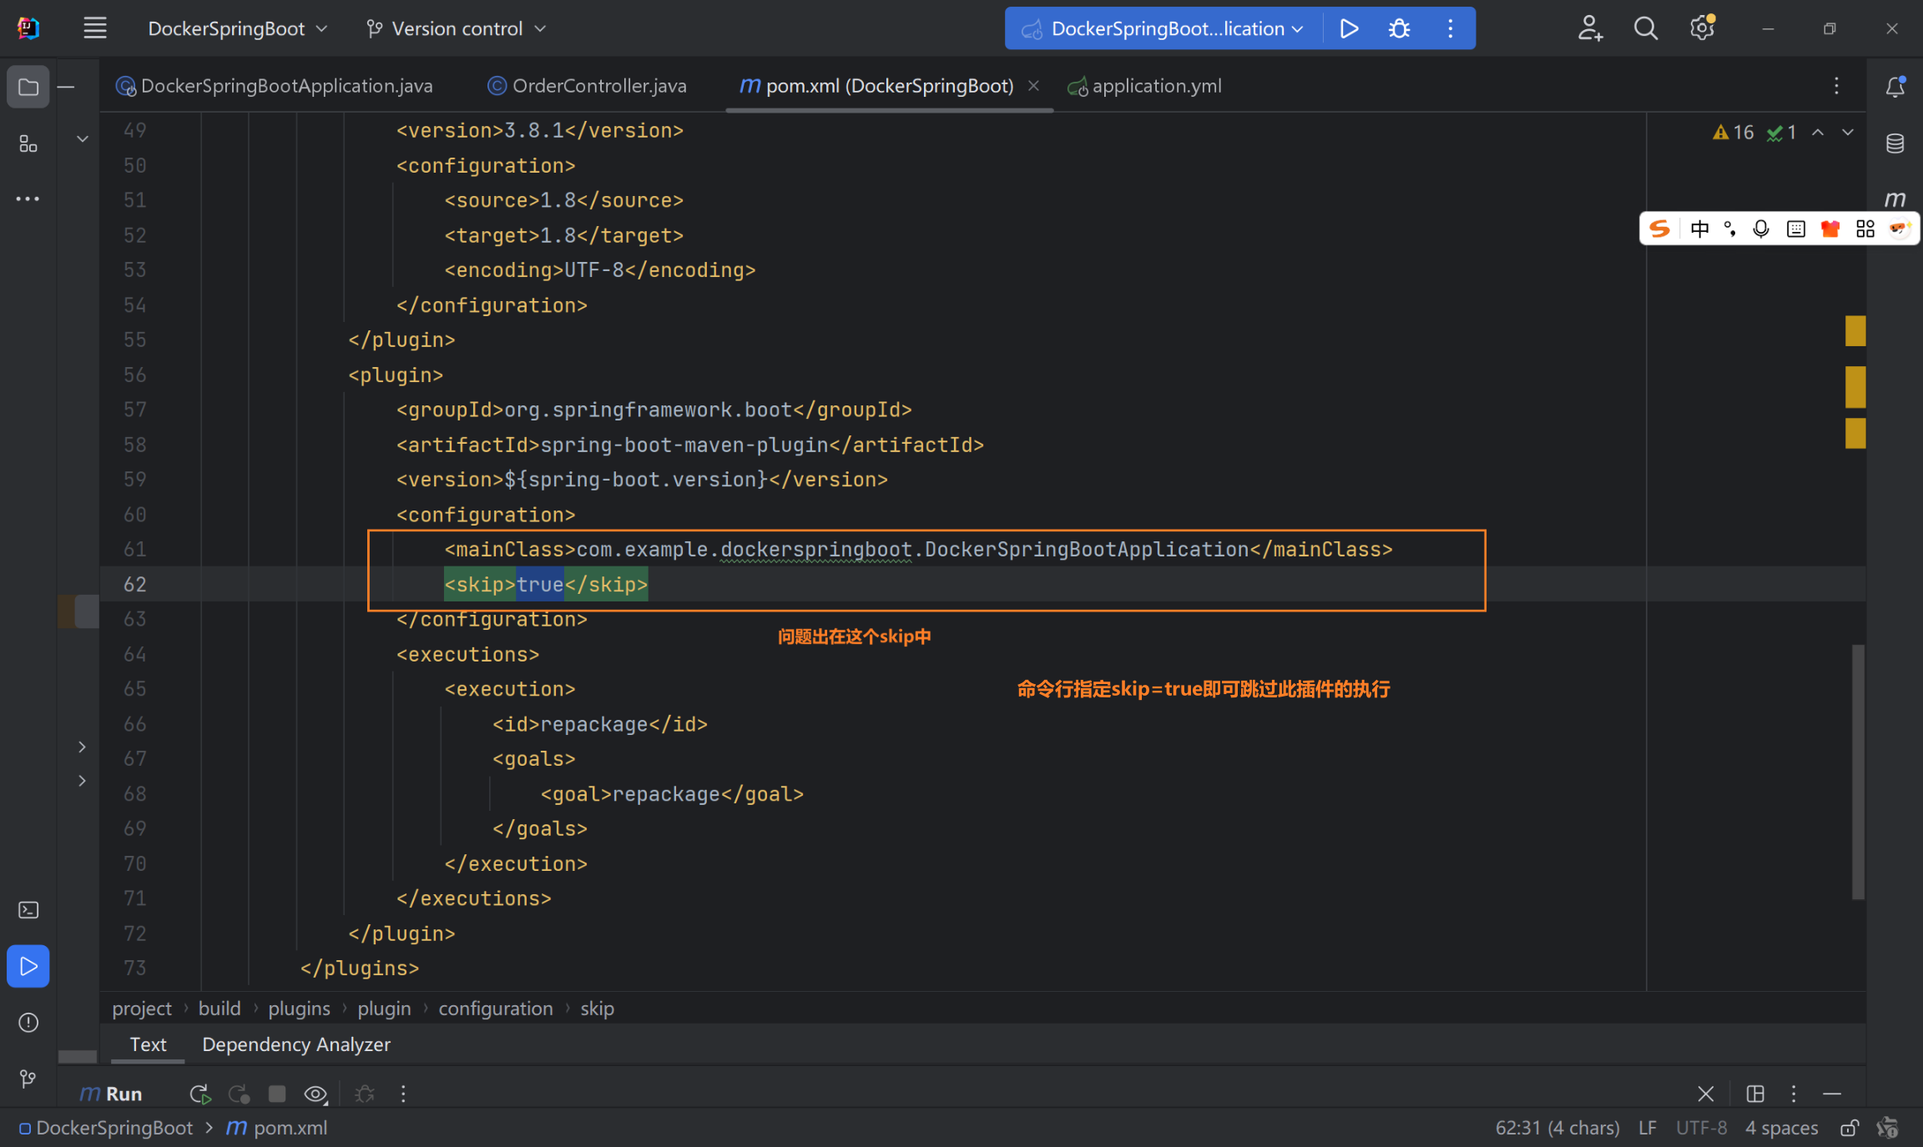Image resolution: width=1923 pixels, height=1147 pixels.
Task: Open the Git tool window icon
Action: (28, 1079)
